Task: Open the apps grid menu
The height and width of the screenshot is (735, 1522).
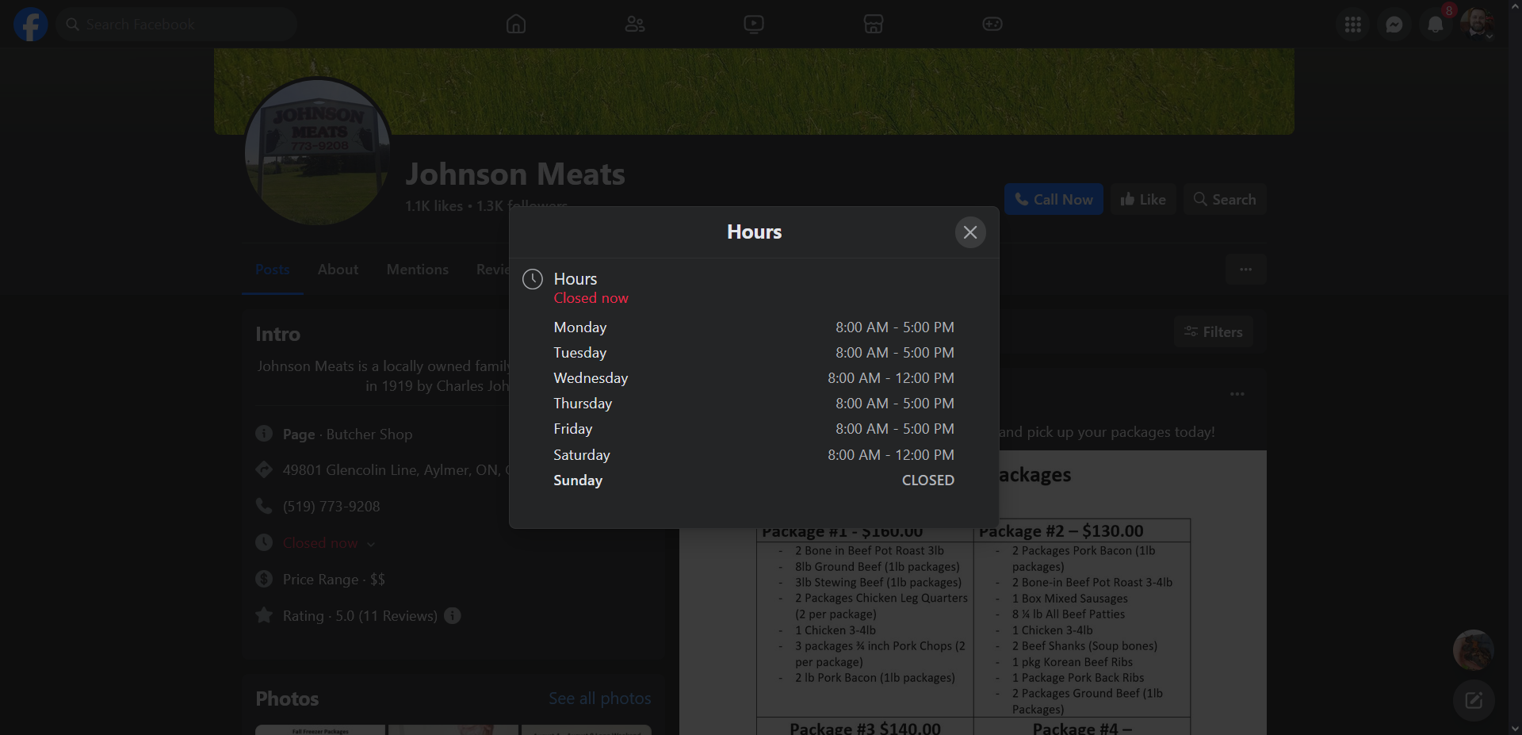Action: click(1353, 25)
